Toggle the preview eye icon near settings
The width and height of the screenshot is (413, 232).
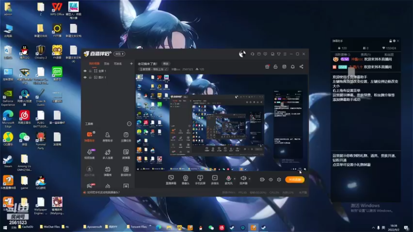point(271,179)
